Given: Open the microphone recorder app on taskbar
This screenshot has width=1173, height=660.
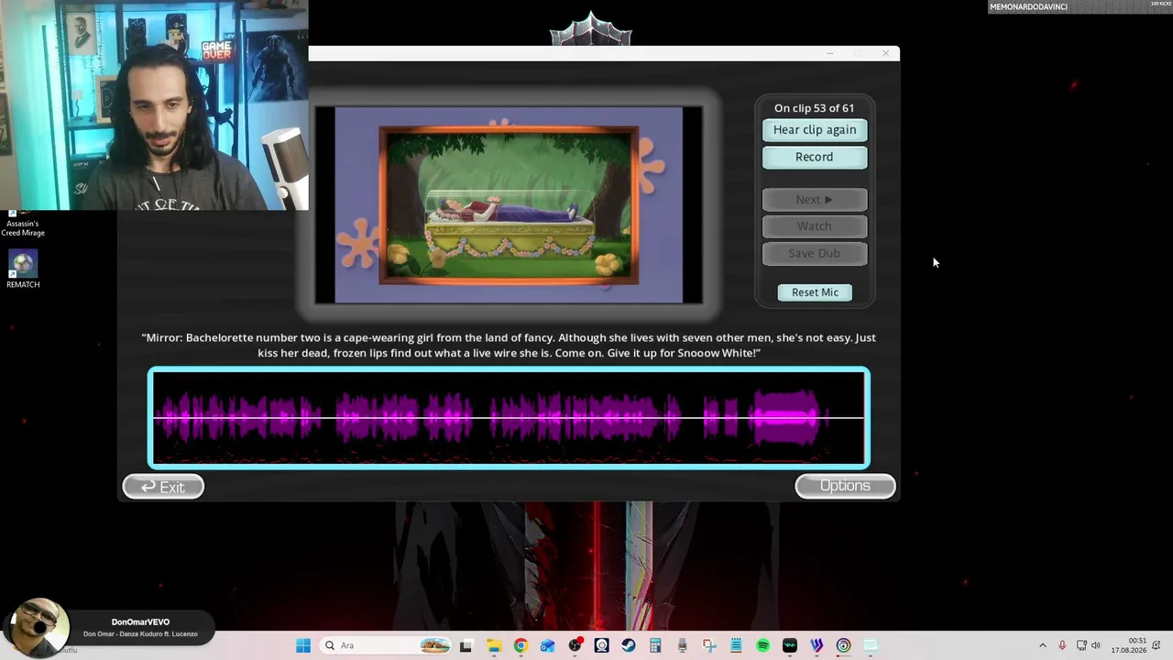Looking at the screenshot, I should 682,645.
